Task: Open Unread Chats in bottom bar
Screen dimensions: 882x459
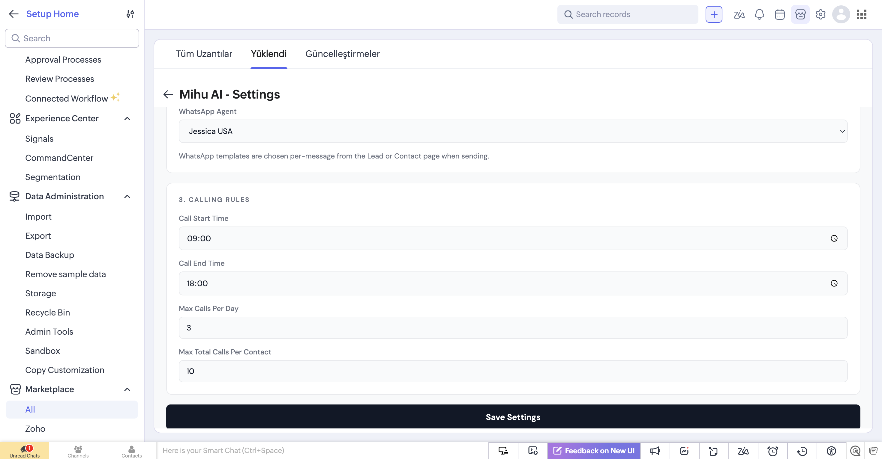Action: pos(25,451)
